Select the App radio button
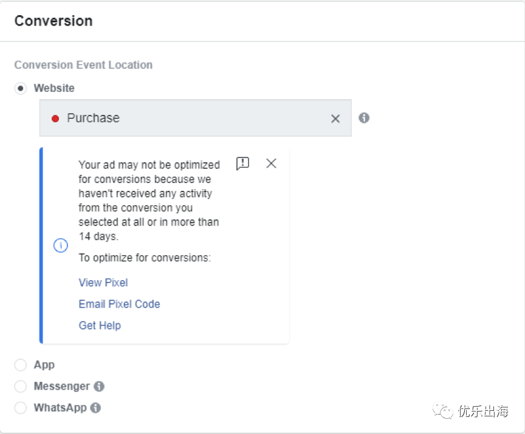This screenshot has width=525, height=434. pos(21,365)
